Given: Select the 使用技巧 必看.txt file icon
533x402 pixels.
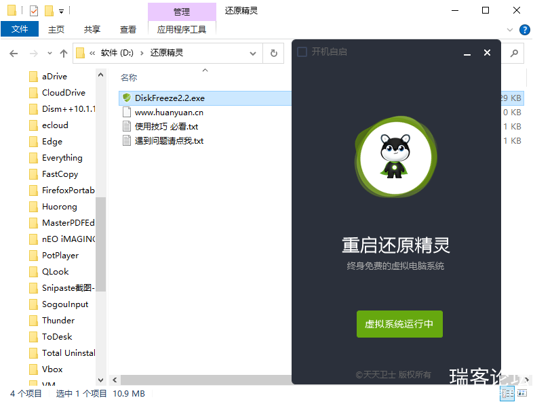Looking at the screenshot, I should click(x=127, y=126).
